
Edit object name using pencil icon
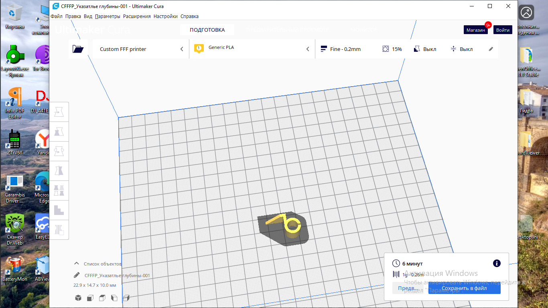(77, 276)
